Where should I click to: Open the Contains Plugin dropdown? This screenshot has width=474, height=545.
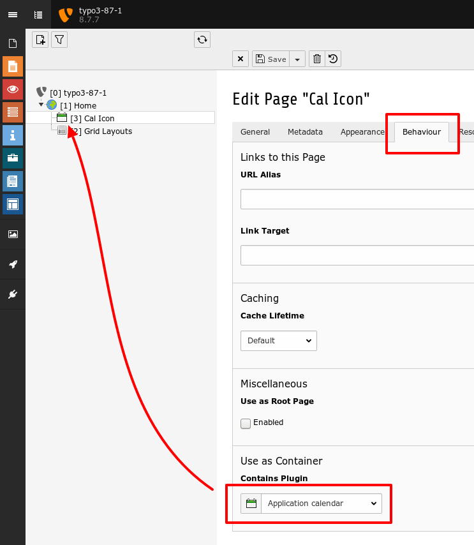click(x=311, y=504)
